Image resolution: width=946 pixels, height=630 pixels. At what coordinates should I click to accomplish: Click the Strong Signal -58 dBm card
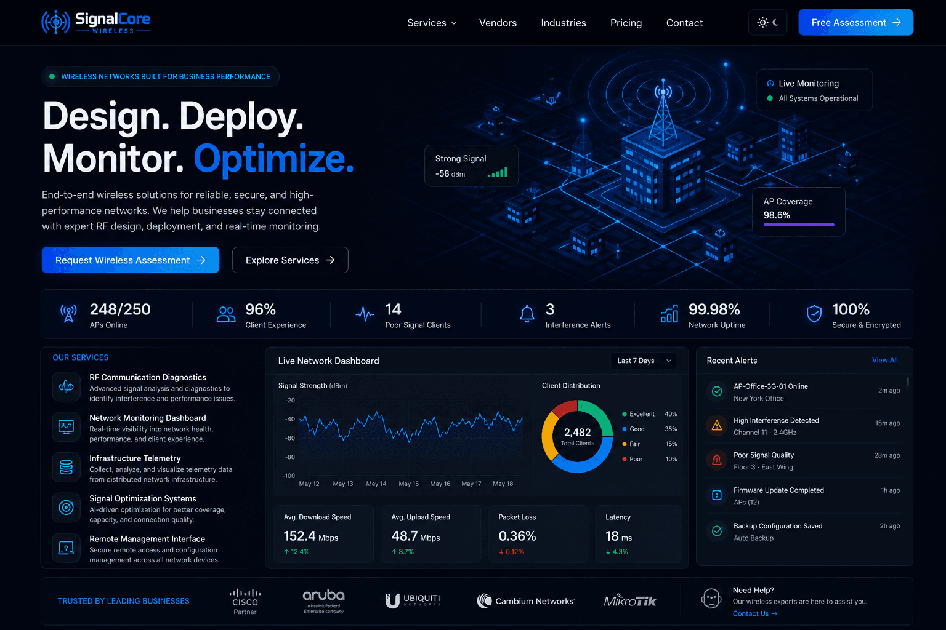(471, 165)
